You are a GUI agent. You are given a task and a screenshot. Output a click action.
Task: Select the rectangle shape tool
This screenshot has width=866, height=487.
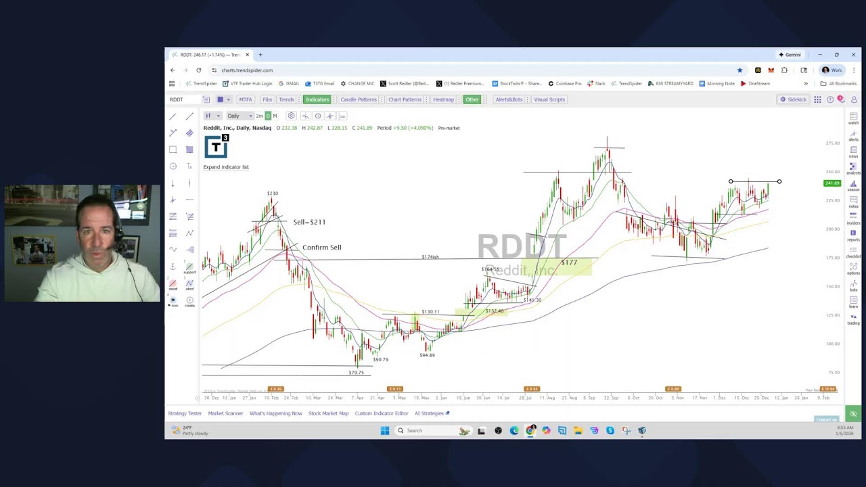[x=173, y=149]
